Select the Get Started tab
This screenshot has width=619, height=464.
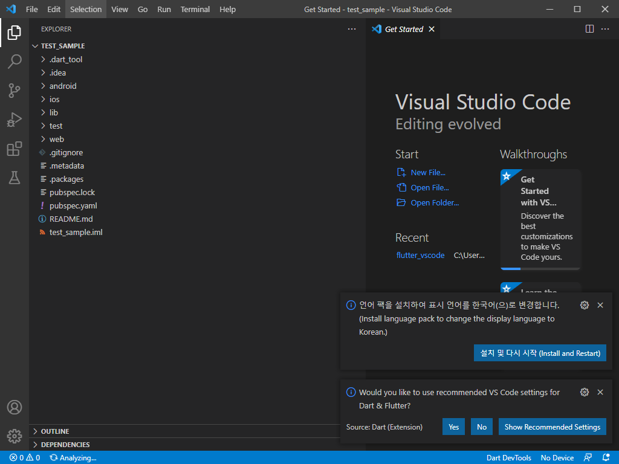(403, 29)
